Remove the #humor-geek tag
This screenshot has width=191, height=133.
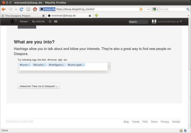point(83,65)
